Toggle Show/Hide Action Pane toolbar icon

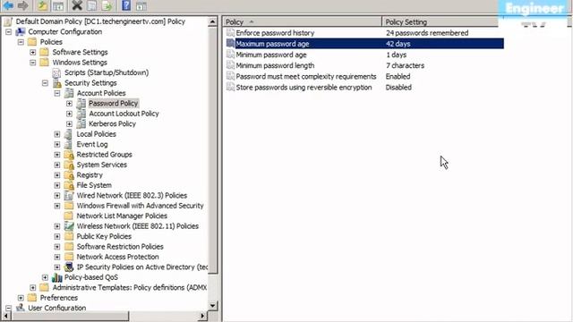[141, 5]
